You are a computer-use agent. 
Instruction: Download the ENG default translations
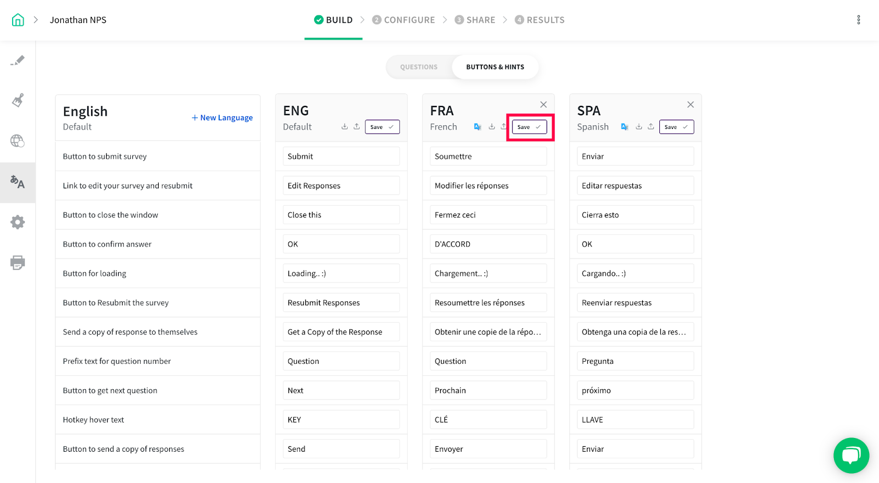344,127
